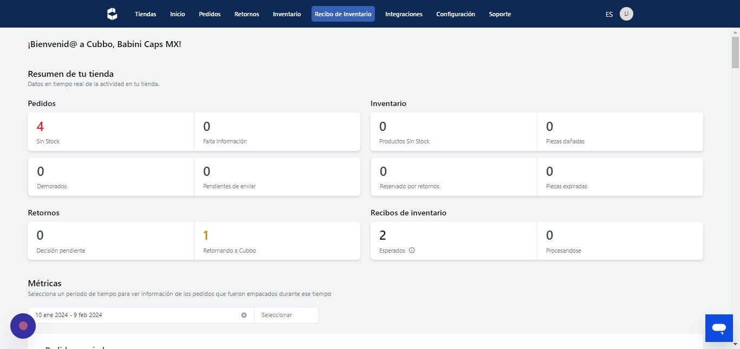Image resolution: width=740 pixels, height=349 pixels.
Task: Open the Seleccionar period dropdown
Action: [287, 315]
